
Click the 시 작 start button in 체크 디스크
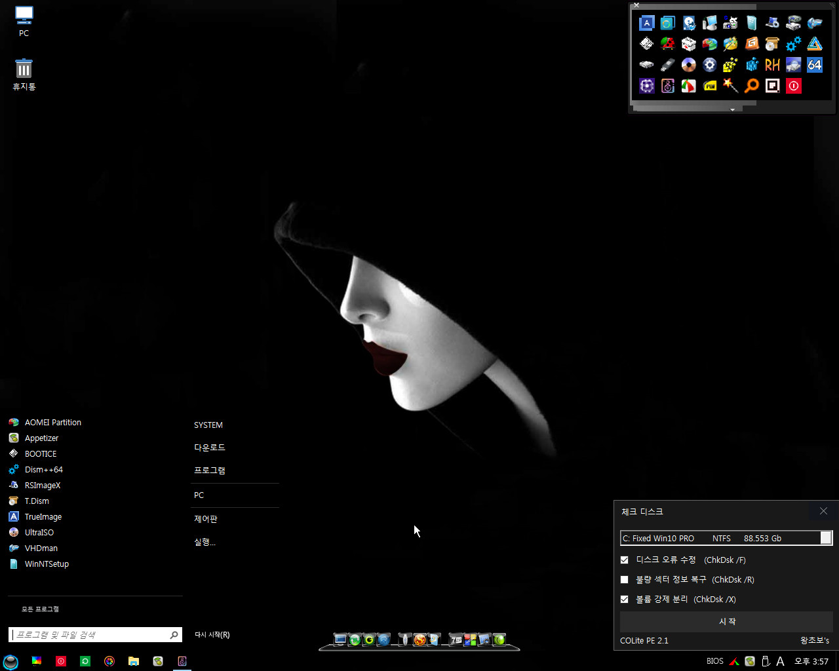tap(726, 621)
